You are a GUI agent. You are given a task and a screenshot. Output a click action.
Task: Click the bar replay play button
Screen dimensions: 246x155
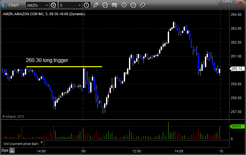point(124,5)
